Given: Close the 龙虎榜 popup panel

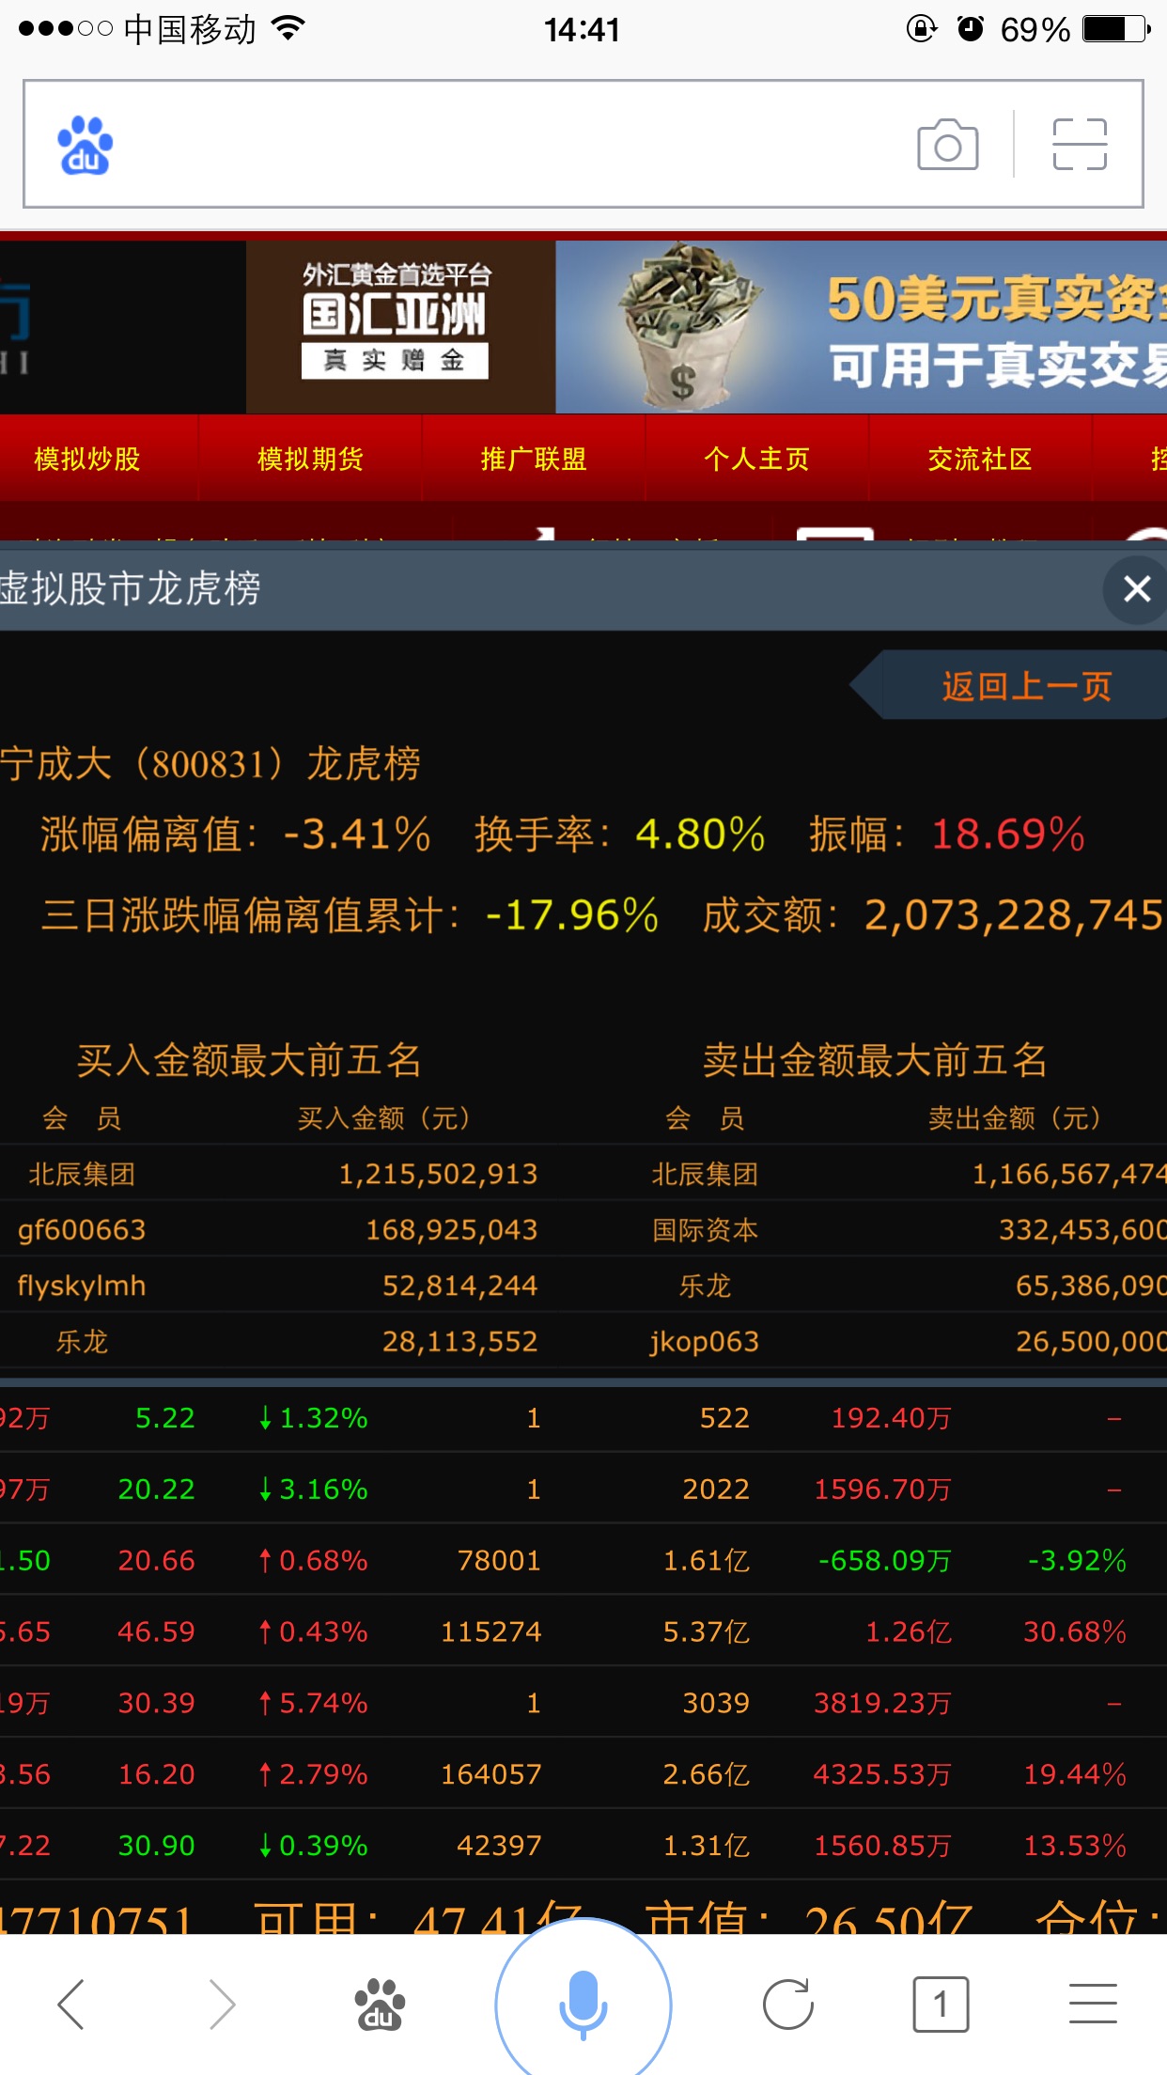Looking at the screenshot, I should 1137,589.
